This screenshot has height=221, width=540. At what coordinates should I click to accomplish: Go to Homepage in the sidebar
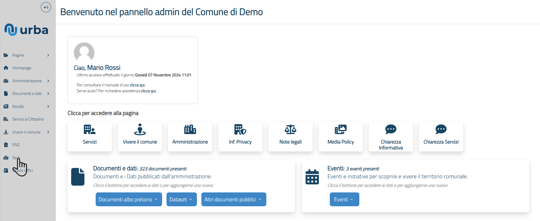click(22, 68)
